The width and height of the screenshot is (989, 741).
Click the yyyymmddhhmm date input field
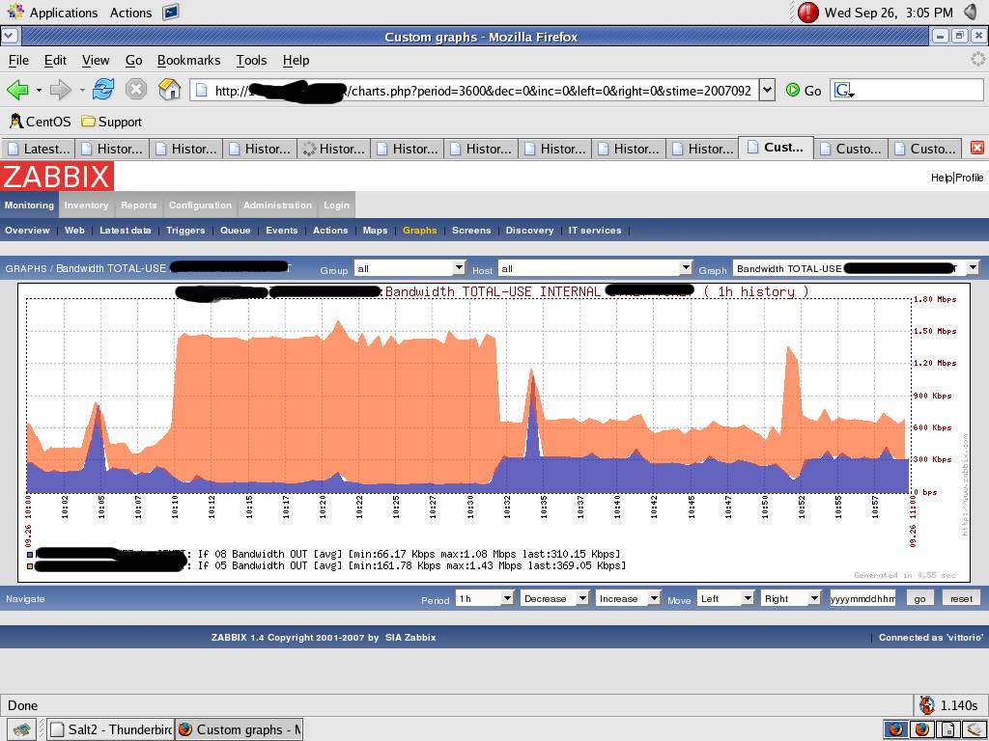tap(862, 598)
